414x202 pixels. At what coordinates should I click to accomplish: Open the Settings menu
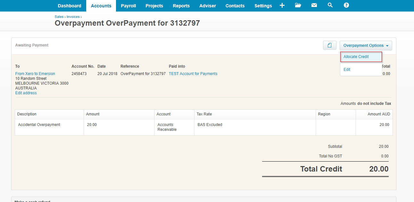click(263, 6)
